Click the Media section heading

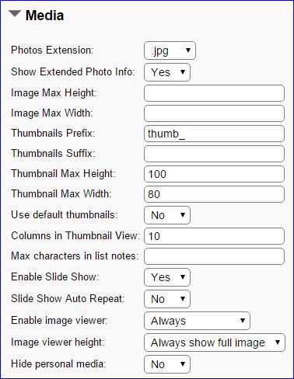[x=44, y=16]
